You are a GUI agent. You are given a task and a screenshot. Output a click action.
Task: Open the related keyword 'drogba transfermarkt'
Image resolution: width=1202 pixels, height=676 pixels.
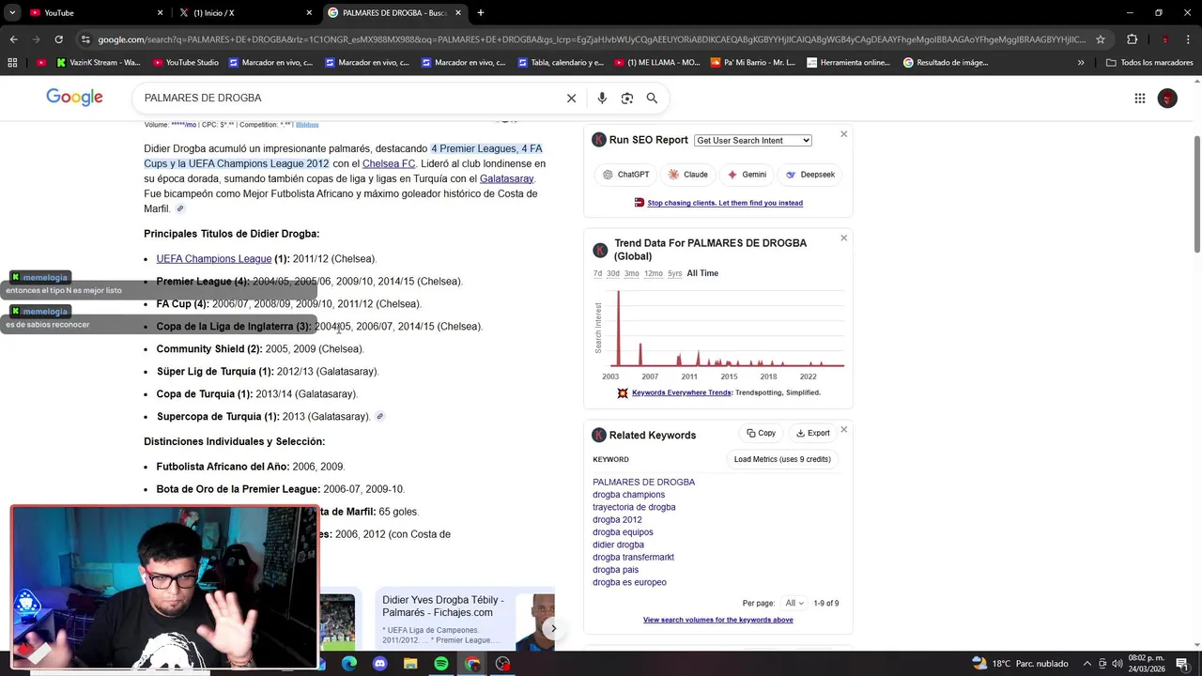633,557
